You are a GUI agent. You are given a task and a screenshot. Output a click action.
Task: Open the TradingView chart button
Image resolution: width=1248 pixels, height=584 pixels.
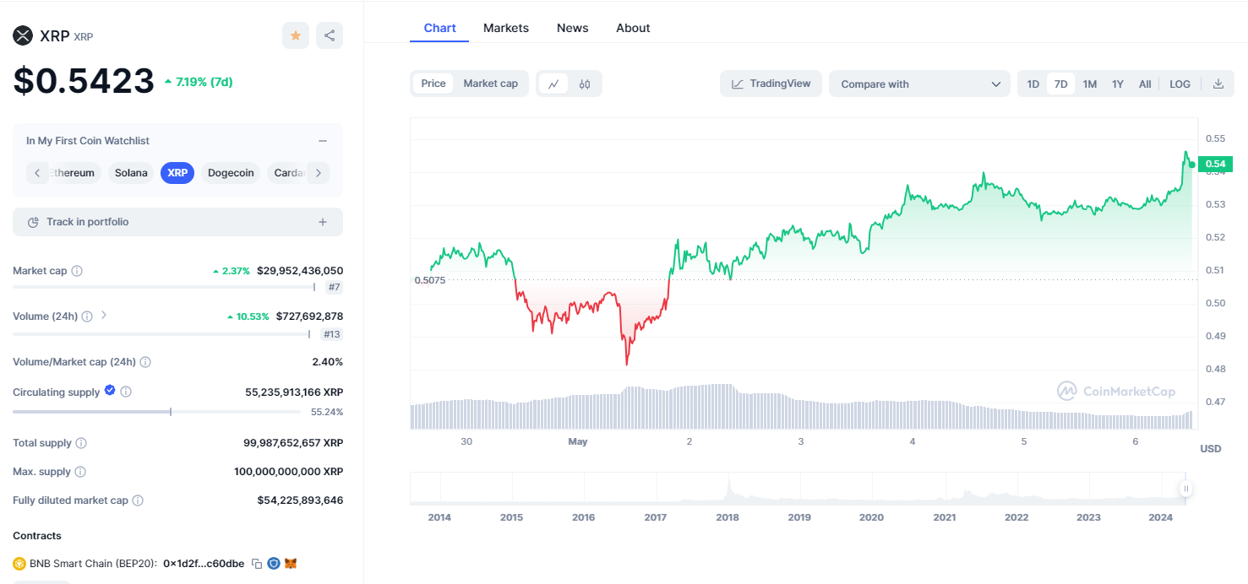(x=771, y=84)
